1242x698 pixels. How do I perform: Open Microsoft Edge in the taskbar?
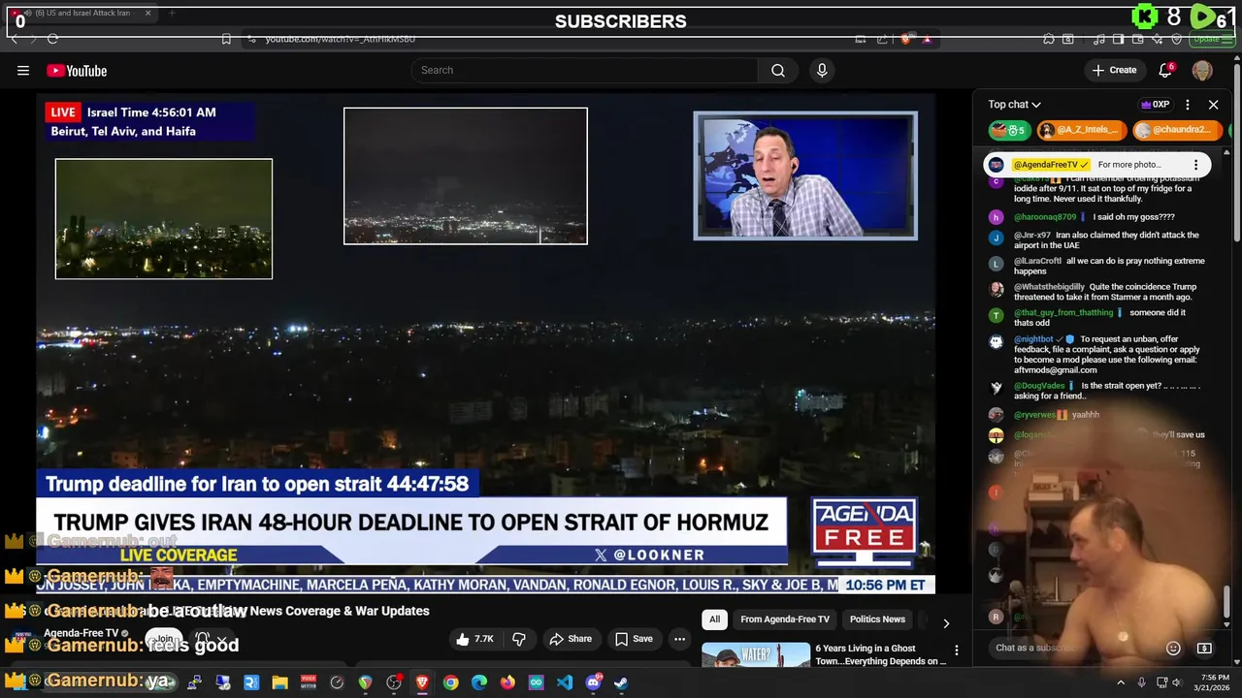(x=479, y=682)
